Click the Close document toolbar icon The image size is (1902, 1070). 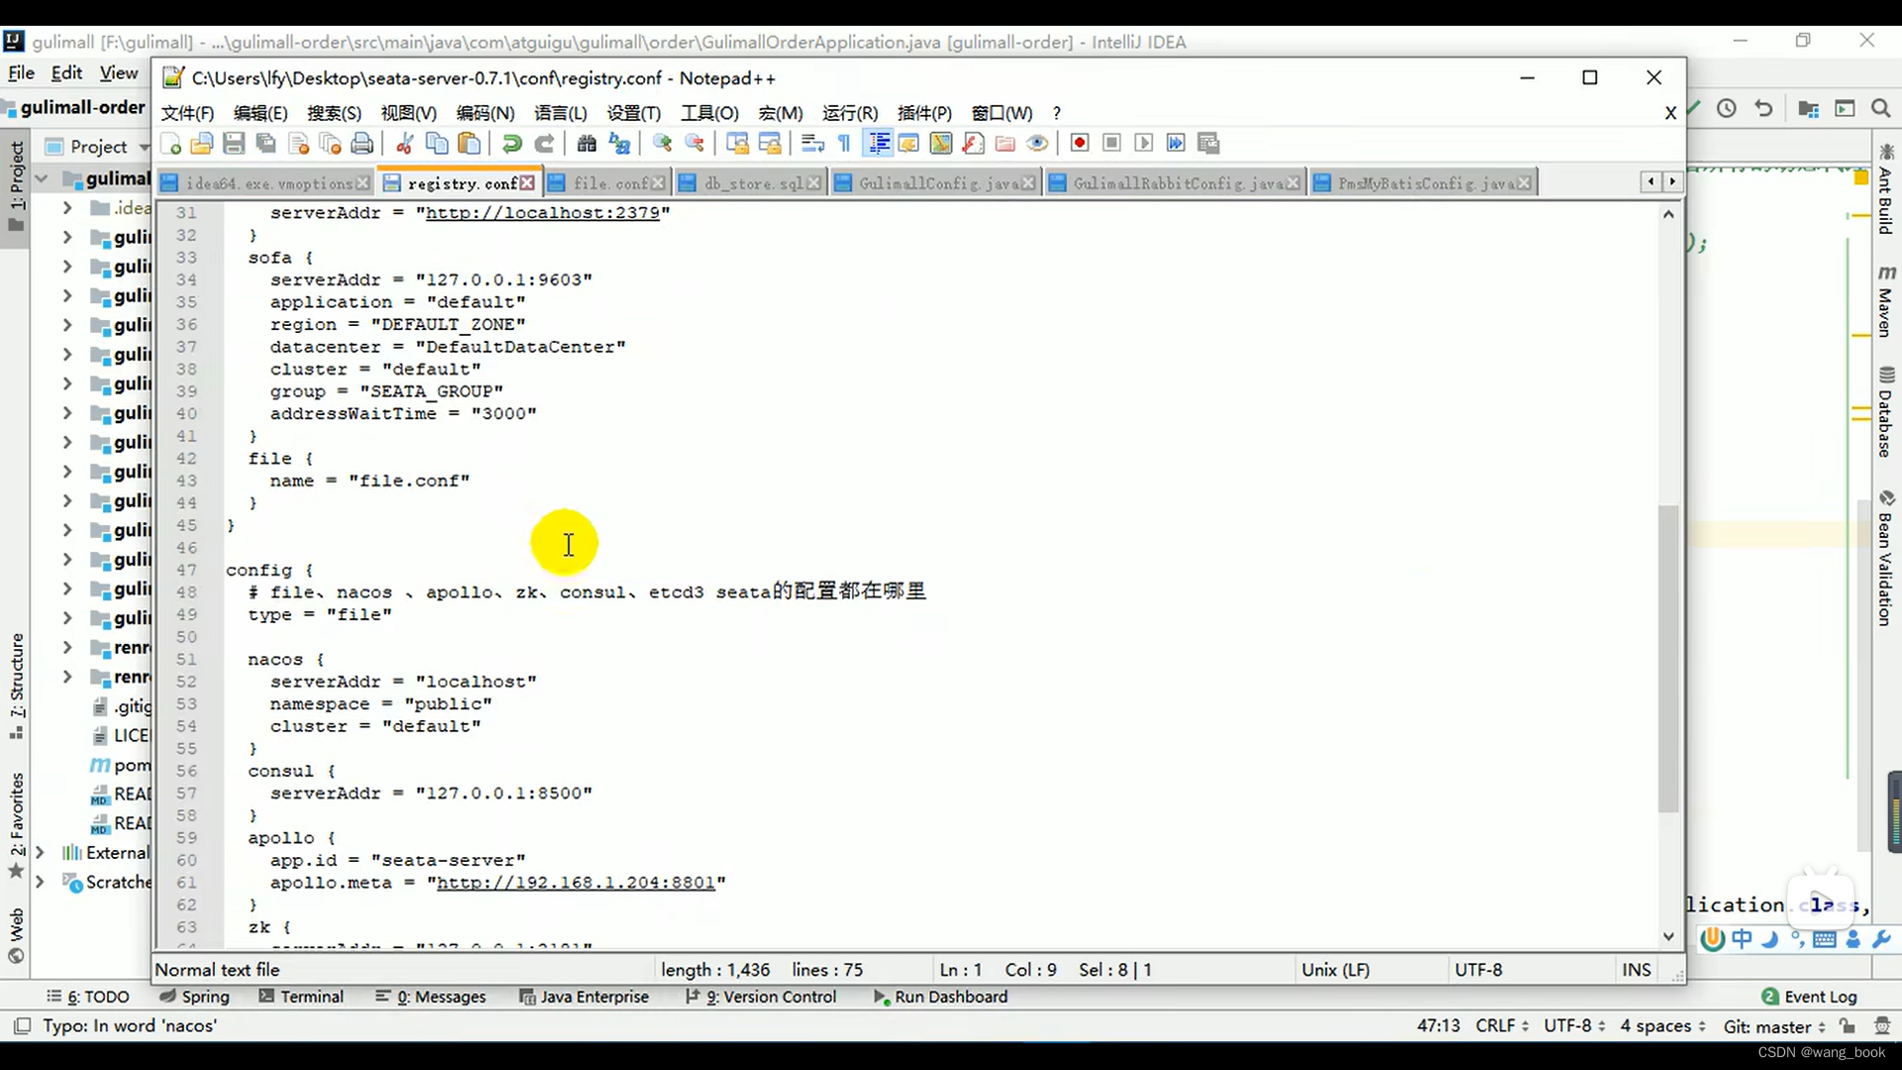[298, 144]
